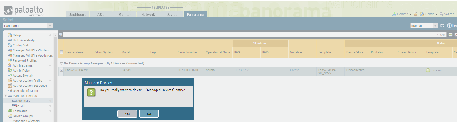Sort by the Device Name column
The image size is (457, 122).
(x=74, y=52)
